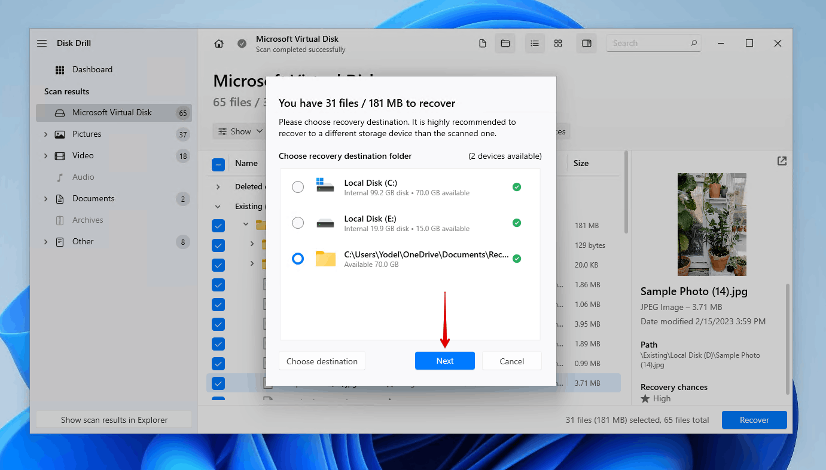
Task: Click the yellow folder icon of OneDrive path
Action: point(325,259)
